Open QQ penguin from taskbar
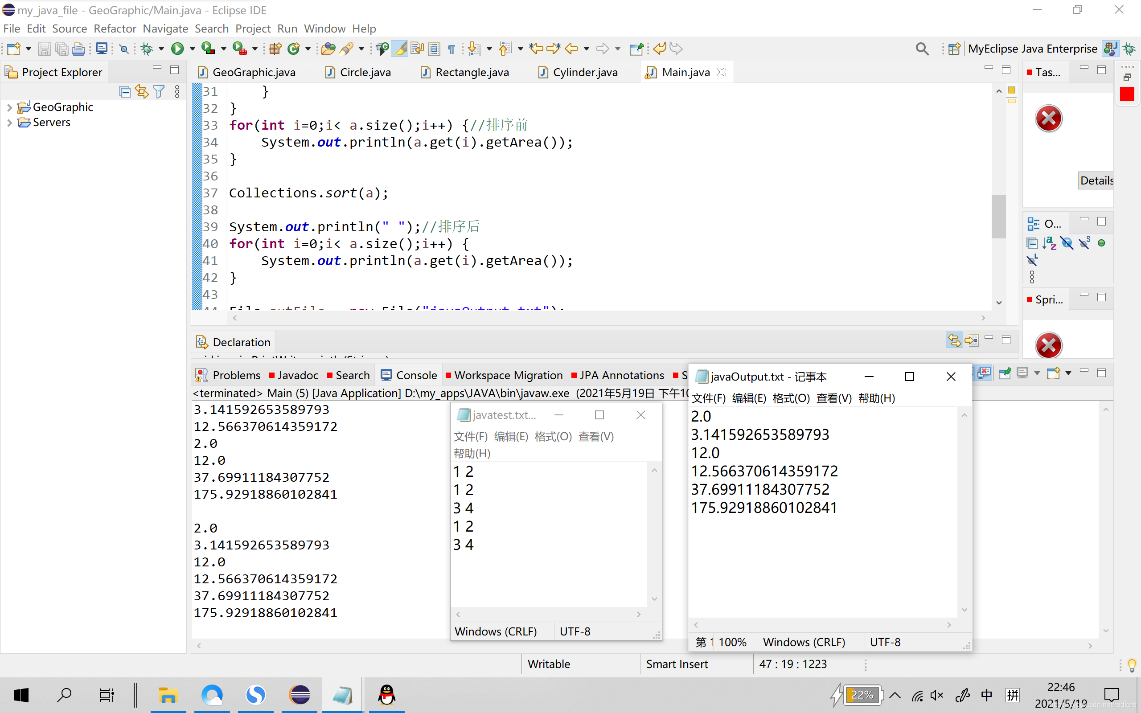This screenshot has width=1141, height=713. point(386,695)
